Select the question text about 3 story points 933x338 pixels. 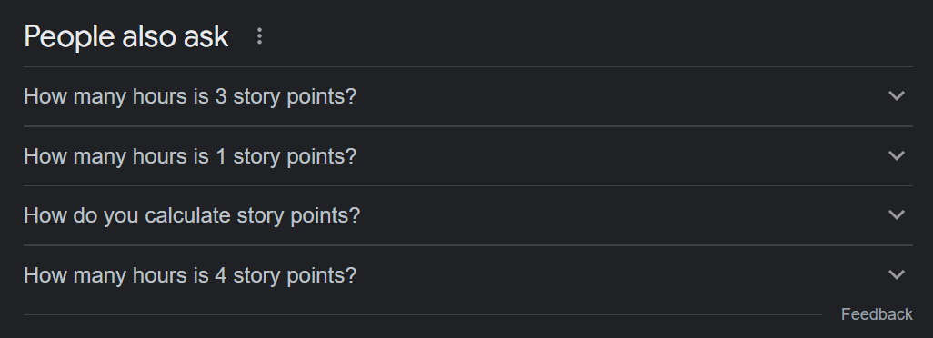(190, 96)
